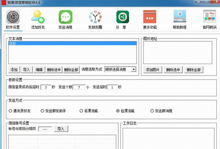Viewport: 220px width, 149px height.
Task: Click 导入 next to account separator field
Action: point(61,129)
